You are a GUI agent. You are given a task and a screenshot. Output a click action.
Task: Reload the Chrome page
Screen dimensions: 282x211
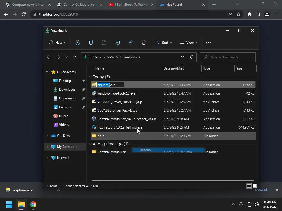(x=24, y=14)
